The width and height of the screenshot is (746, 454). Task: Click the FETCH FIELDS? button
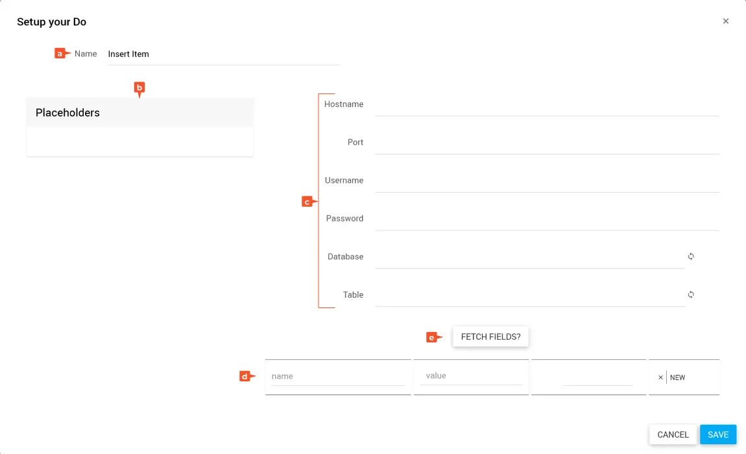(x=490, y=337)
